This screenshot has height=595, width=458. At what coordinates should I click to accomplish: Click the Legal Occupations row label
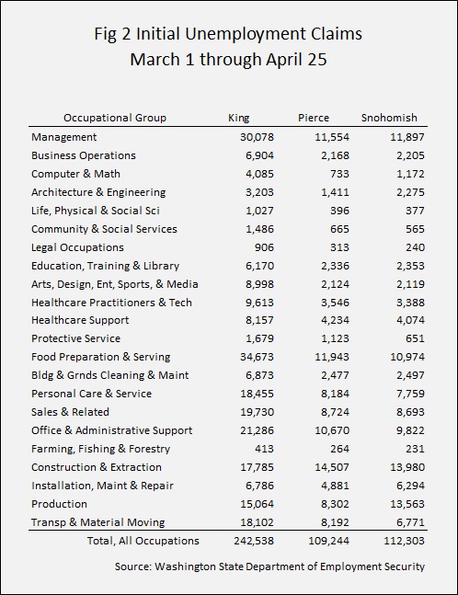(77, 247)
